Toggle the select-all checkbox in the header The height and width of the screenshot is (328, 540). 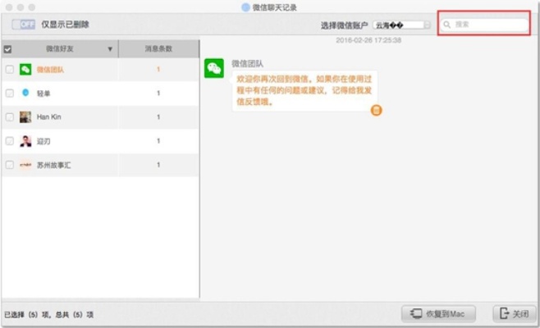tap(7, 49)
